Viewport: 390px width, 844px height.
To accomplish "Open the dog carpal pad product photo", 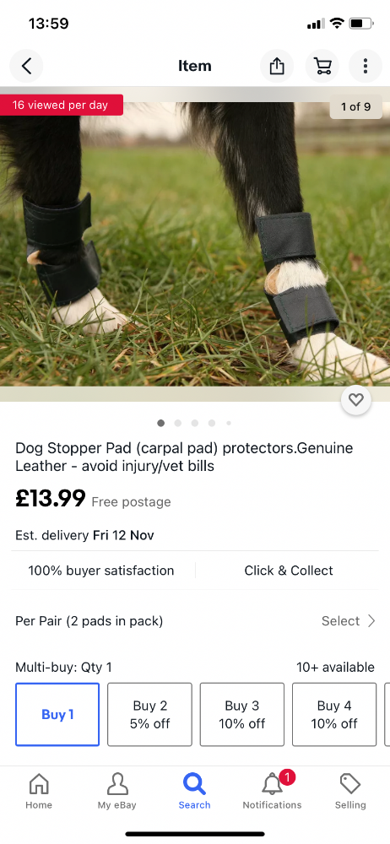I will 195,243.
